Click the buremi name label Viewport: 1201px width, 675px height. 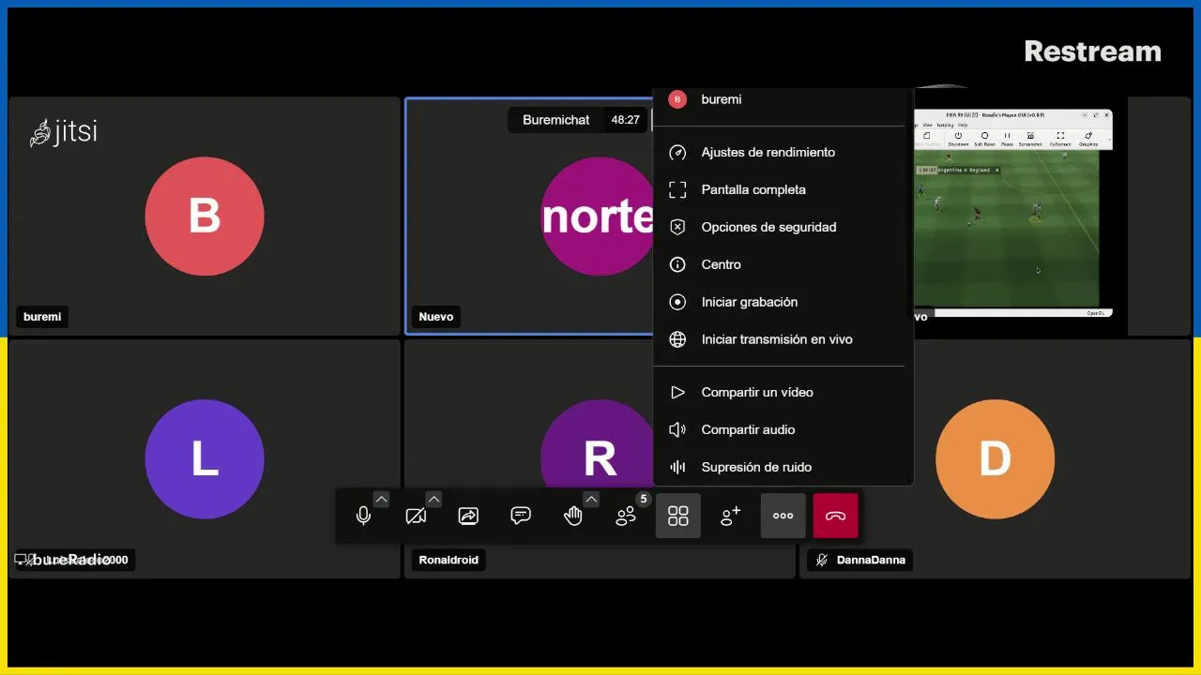tap(42, 317)
